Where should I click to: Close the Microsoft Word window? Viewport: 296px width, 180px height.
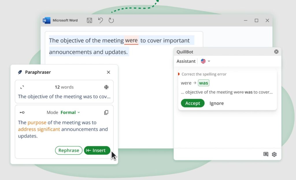(267, 21)
